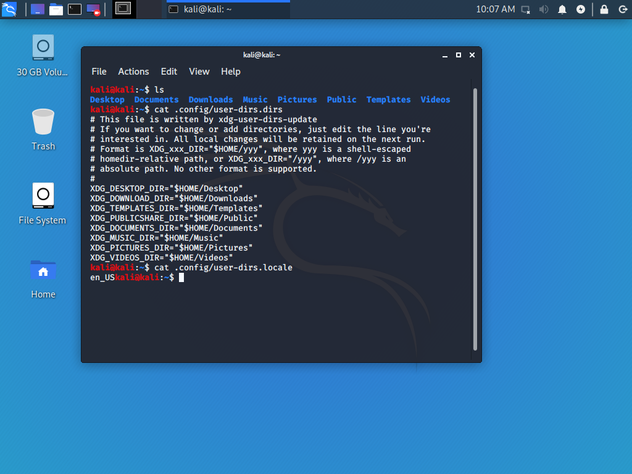Open the notifications bell icon
This screenshot has width=632, height=474.
[x=562, y=9]
